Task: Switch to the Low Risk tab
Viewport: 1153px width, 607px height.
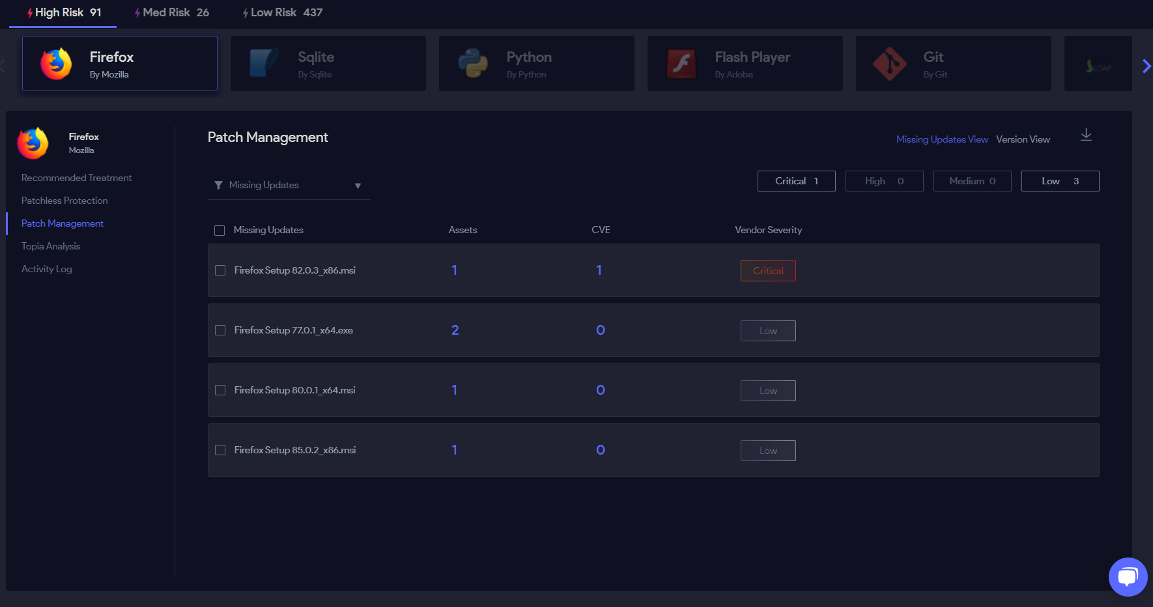Action: [282, 13]
